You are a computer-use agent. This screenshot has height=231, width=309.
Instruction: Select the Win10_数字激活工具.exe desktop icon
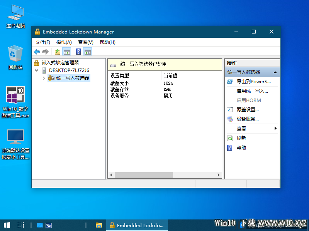click(15, 102)
